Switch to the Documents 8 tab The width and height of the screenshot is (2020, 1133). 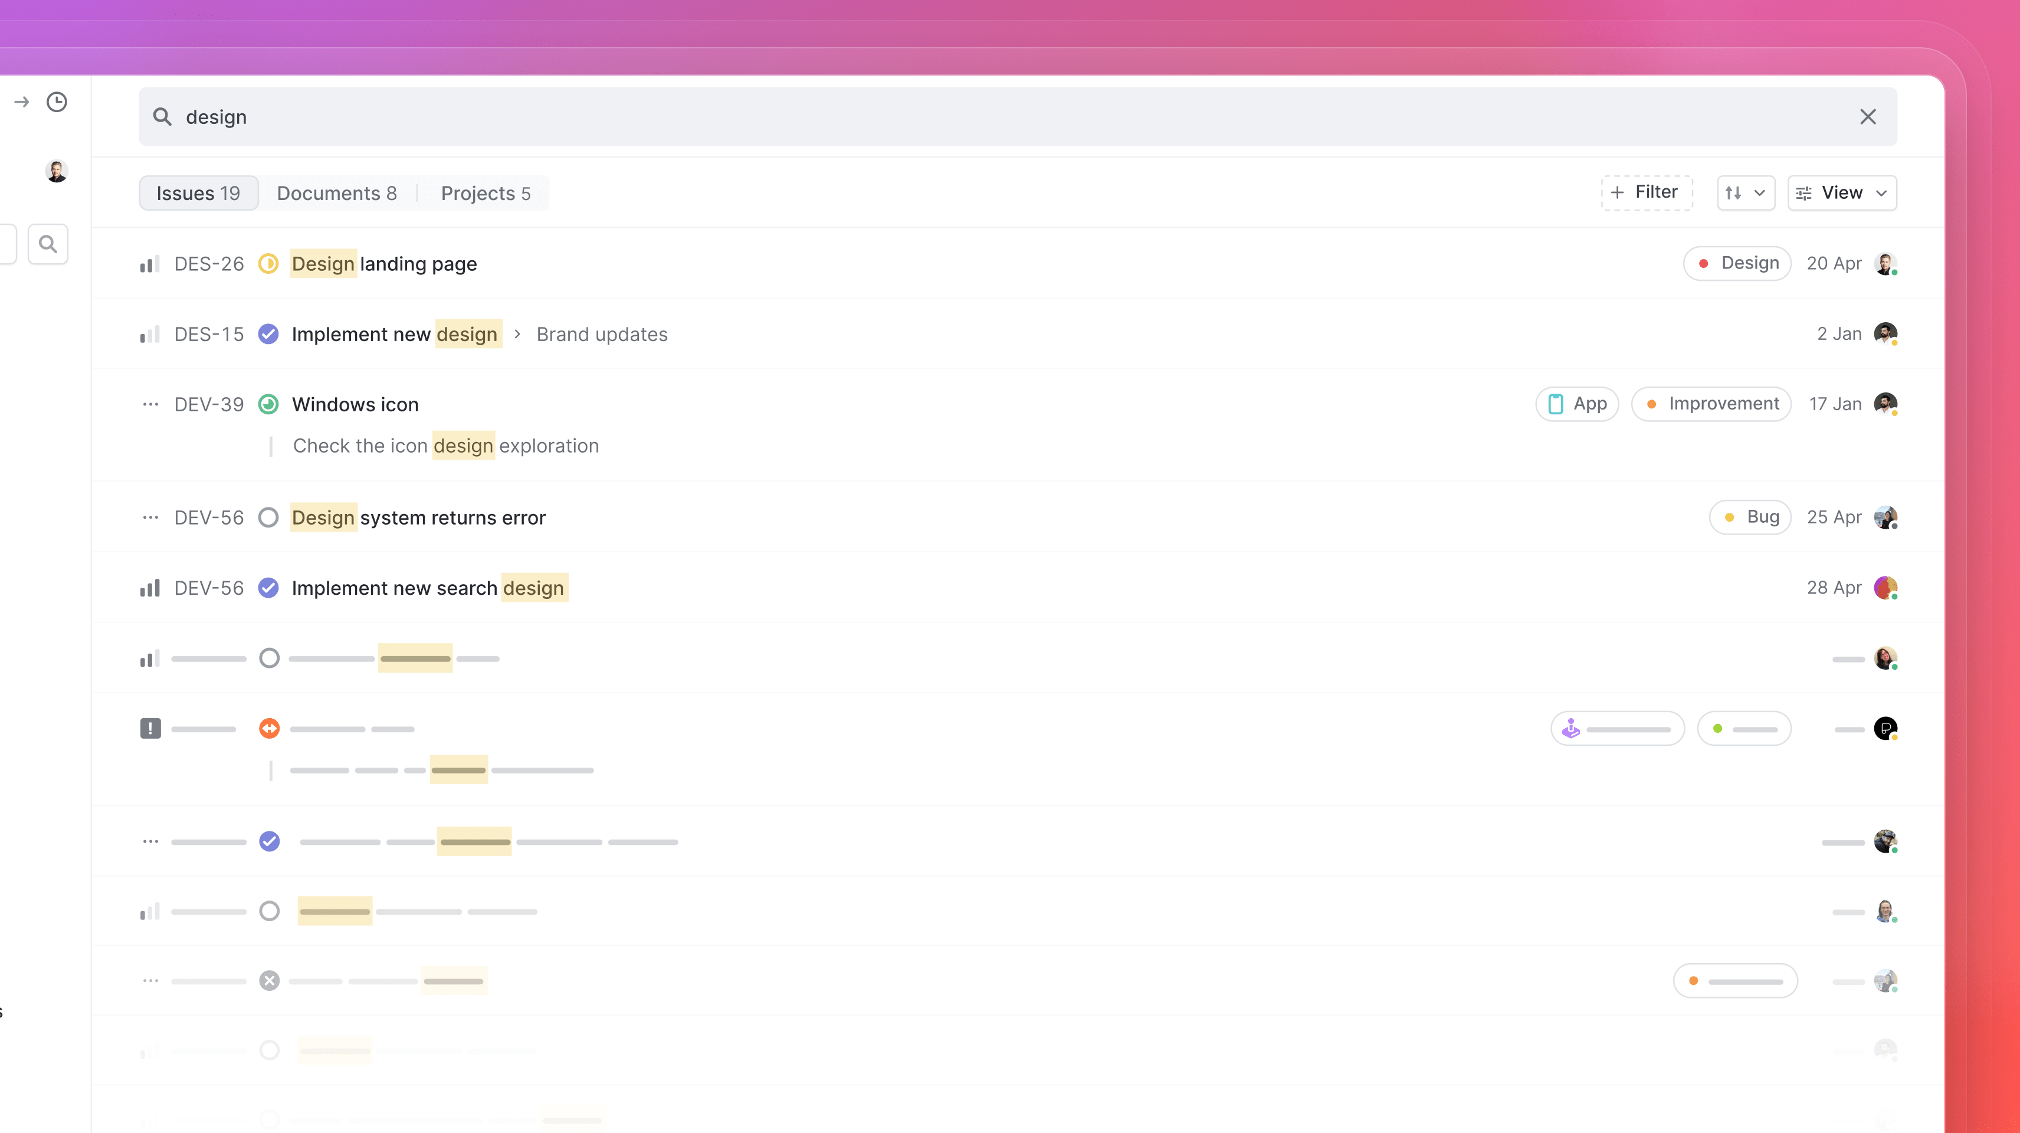pyautogui.click(x=337, y=193)
